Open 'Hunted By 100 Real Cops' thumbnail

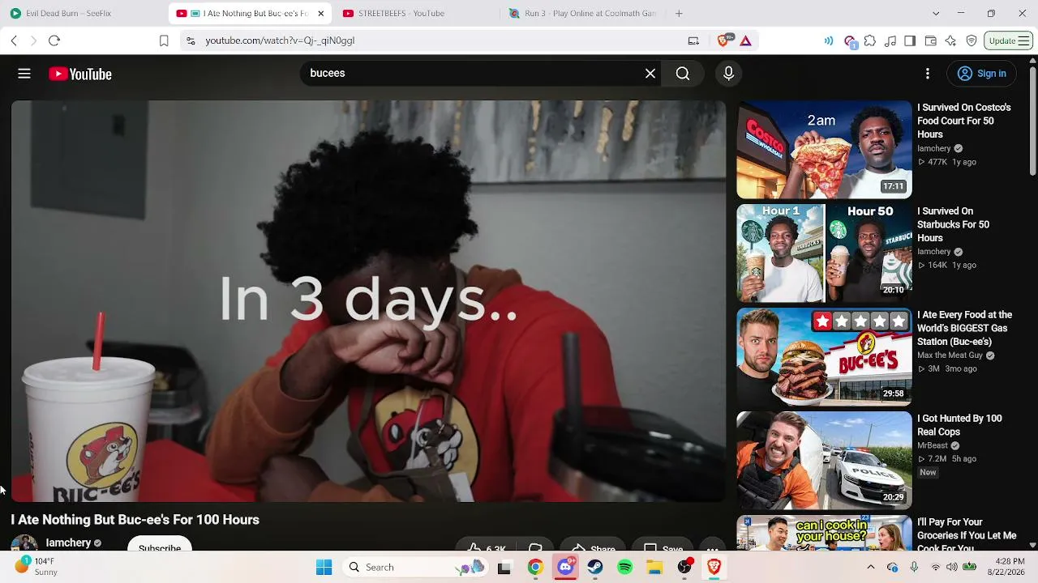[824, 461]
